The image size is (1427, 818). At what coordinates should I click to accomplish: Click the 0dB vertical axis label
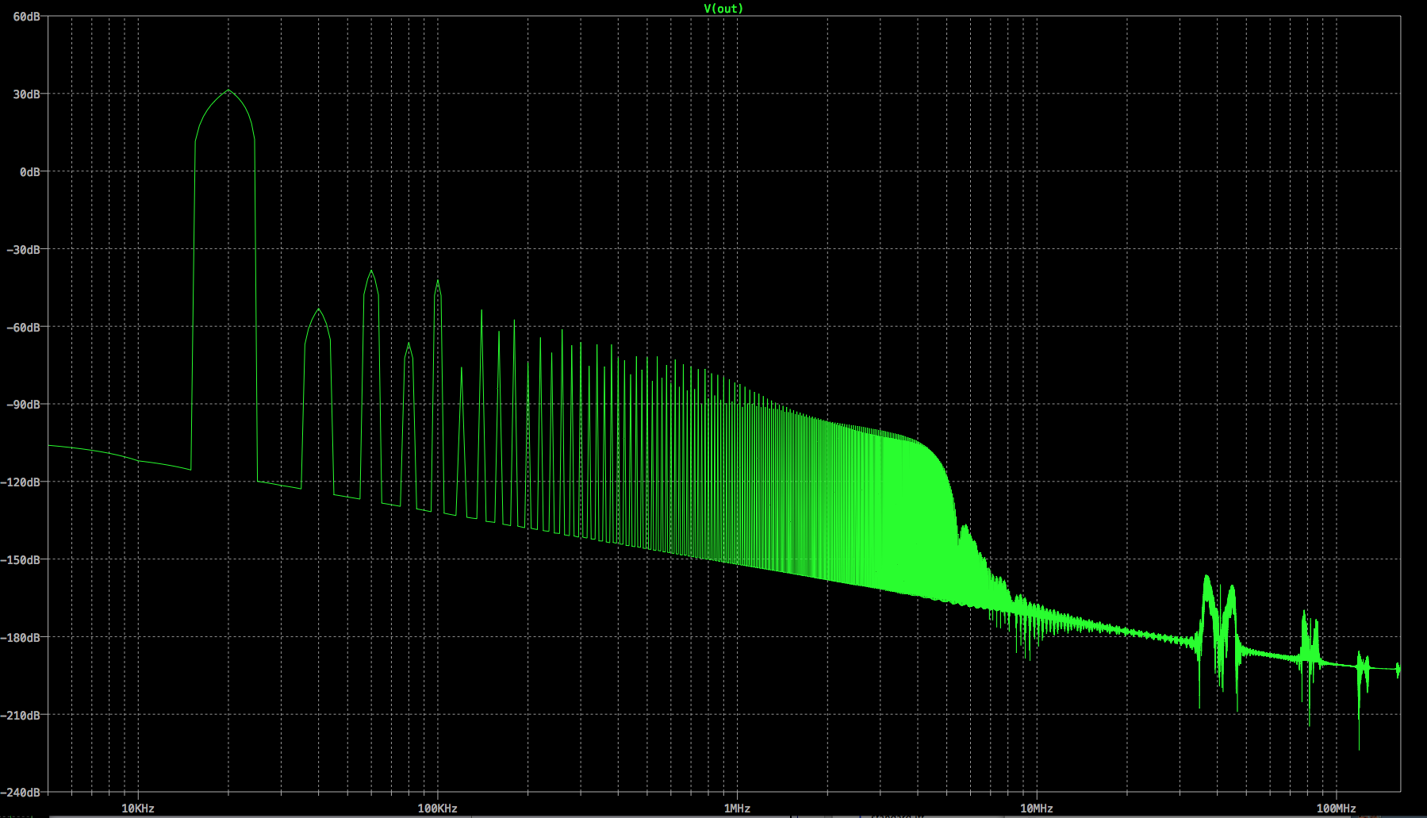[29, 172]
